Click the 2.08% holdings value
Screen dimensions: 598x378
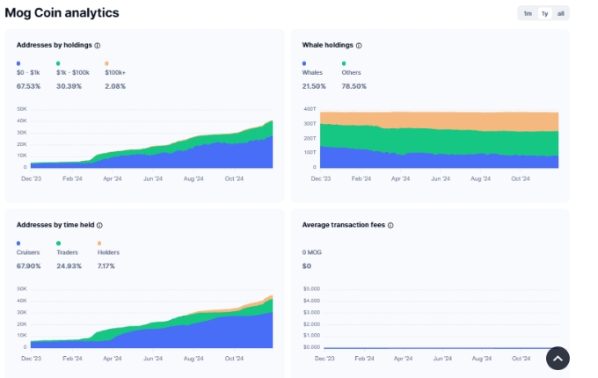point(115,86)
